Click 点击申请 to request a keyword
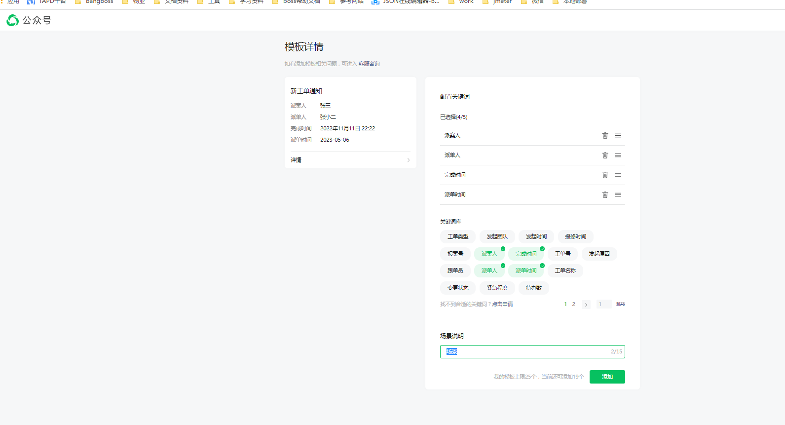This screenshot has width=785, height=425. tap(502, 304)
